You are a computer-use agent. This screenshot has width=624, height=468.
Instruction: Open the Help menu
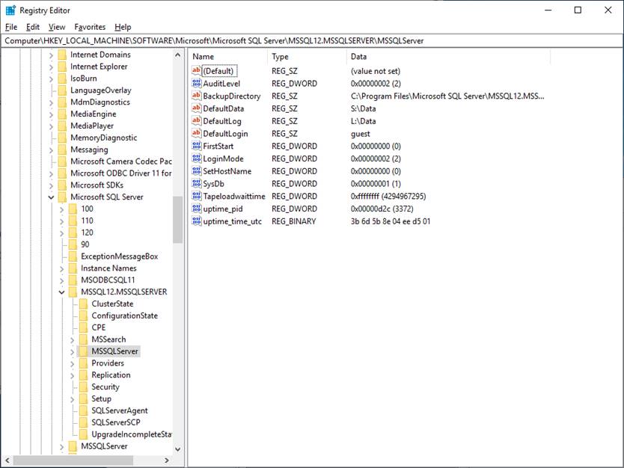[123, 27]
